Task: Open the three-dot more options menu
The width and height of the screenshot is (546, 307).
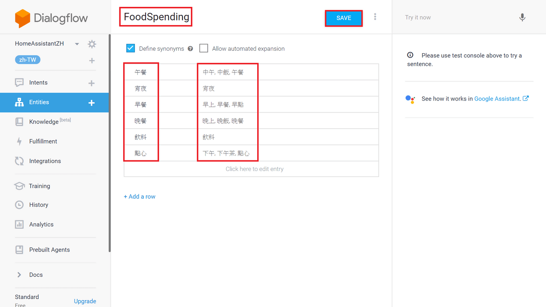Action: coord(375,17)
